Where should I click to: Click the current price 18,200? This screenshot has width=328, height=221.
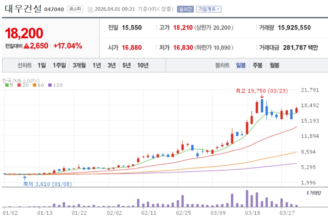point(24,33)
